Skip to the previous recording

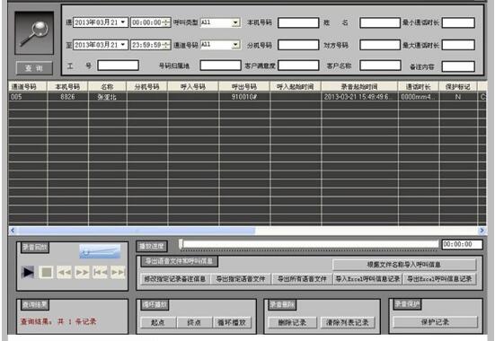[x=100, y=272]
